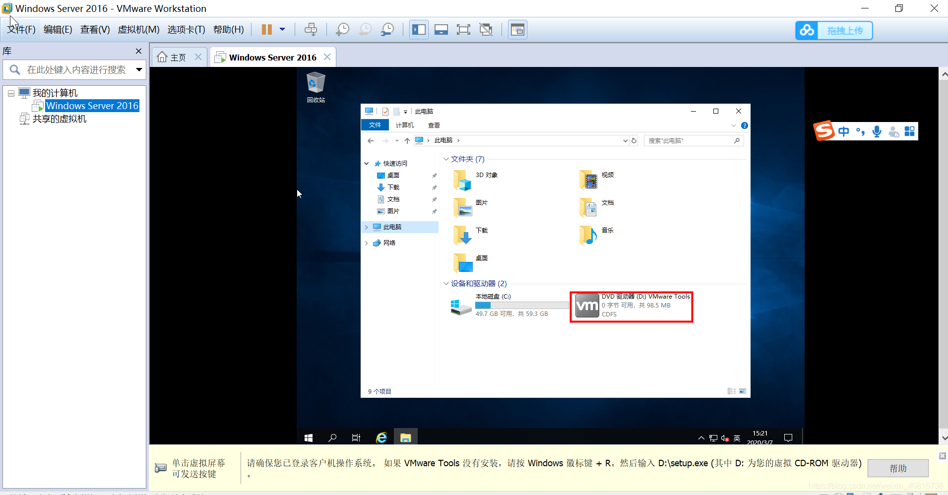Open the 计算机 ribbon tab in Explorer
Viewport: 948px width, 495px height.
click(x=404, y=125)
